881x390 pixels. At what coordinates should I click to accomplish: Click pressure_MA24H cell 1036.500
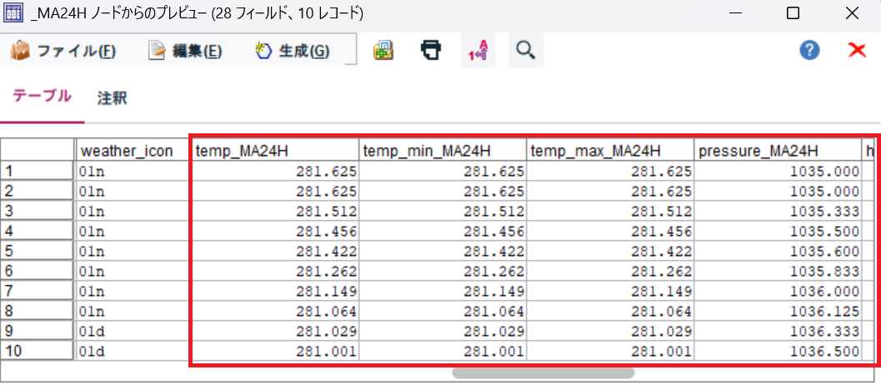(777, 352)
